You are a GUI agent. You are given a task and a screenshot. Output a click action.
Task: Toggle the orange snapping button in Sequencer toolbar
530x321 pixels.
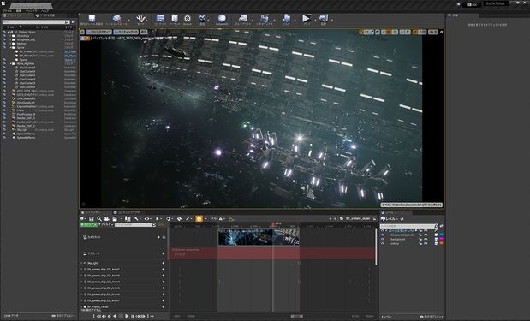199,219
